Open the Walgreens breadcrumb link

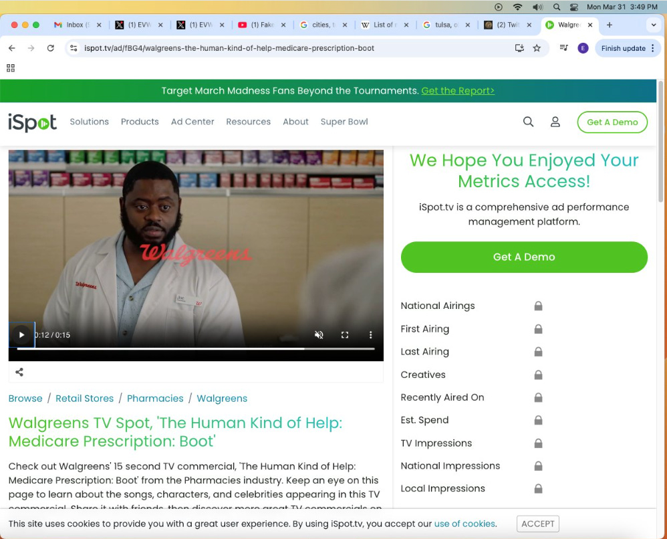(222, 399)
